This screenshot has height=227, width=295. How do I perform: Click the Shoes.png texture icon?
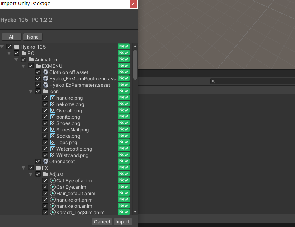tap(53, 123)
